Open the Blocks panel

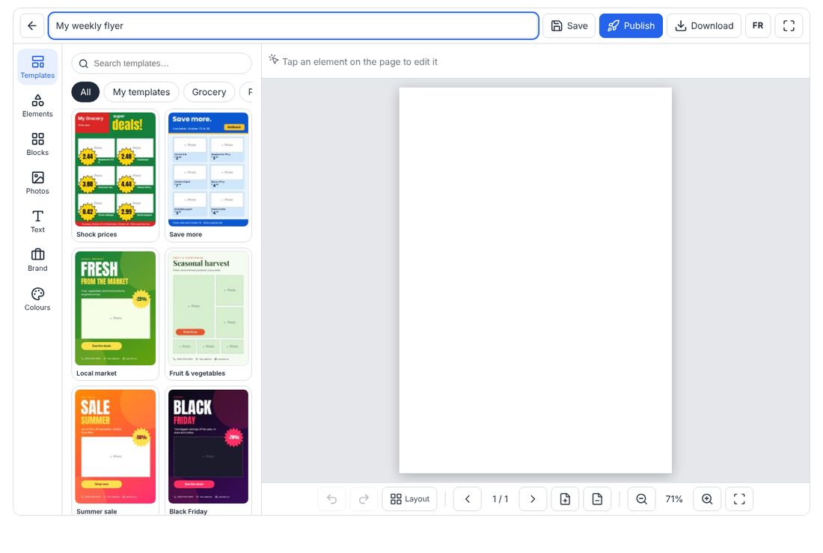37,144
